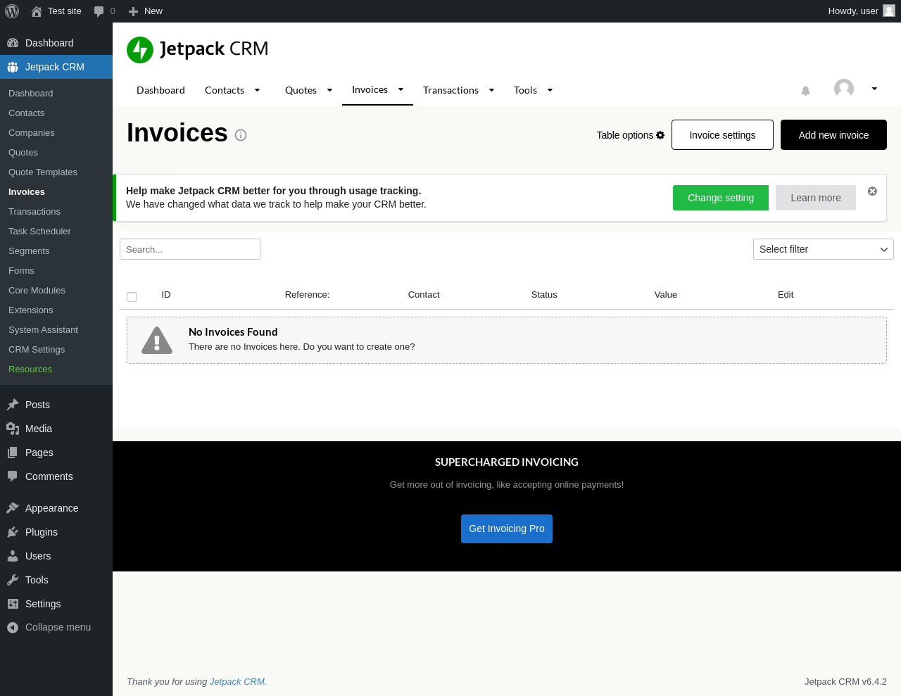This screenshot has height=696, width=901.
Task: Click Add new invoice button
Action: click(833, 134)
